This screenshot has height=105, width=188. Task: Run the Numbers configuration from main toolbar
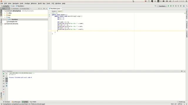168,6
